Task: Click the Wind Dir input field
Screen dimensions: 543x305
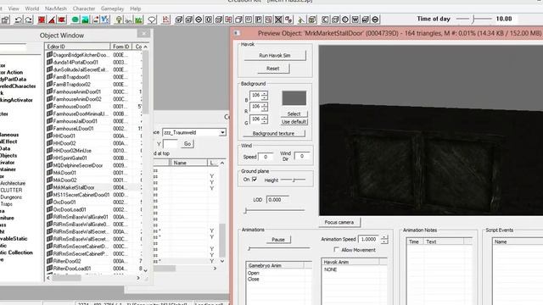Action: 302,156
